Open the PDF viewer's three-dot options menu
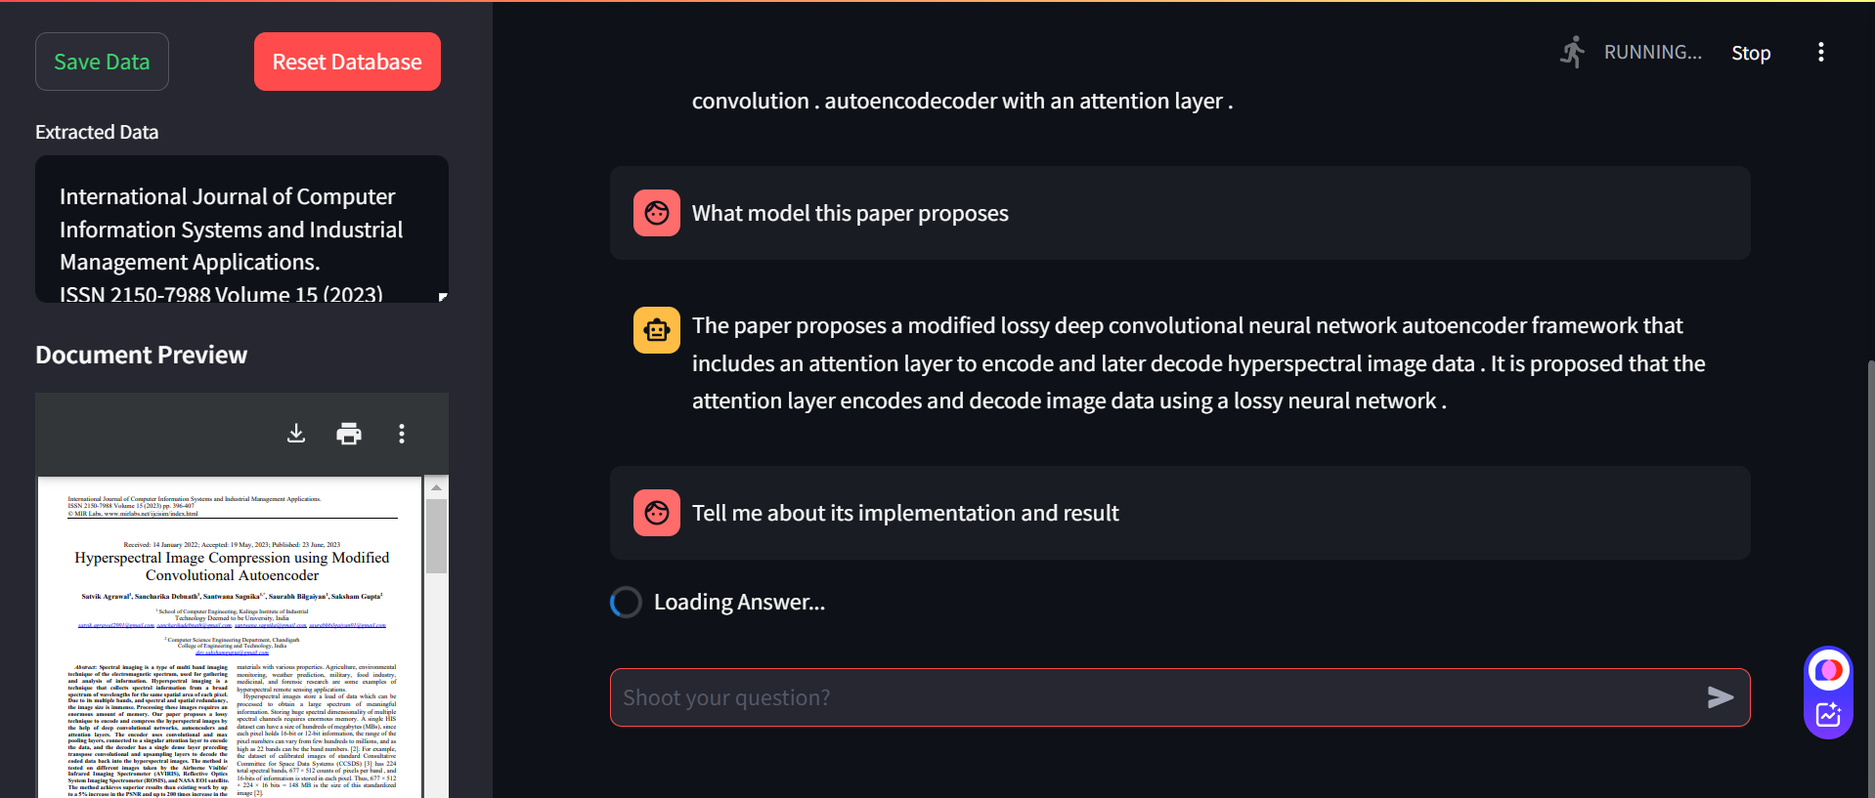Image resolution: width=1875 pixels, height=798 pixels. pos(401,434)
